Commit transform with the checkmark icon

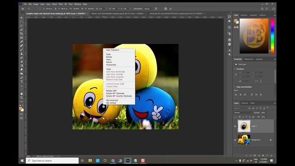pyautogui.click(x=171, y=9)
